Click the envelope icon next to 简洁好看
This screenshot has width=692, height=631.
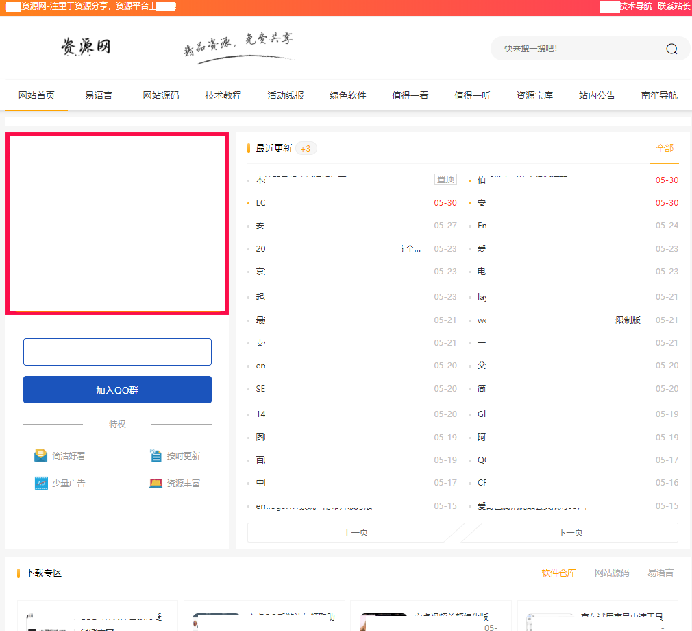tap(40, 455)
